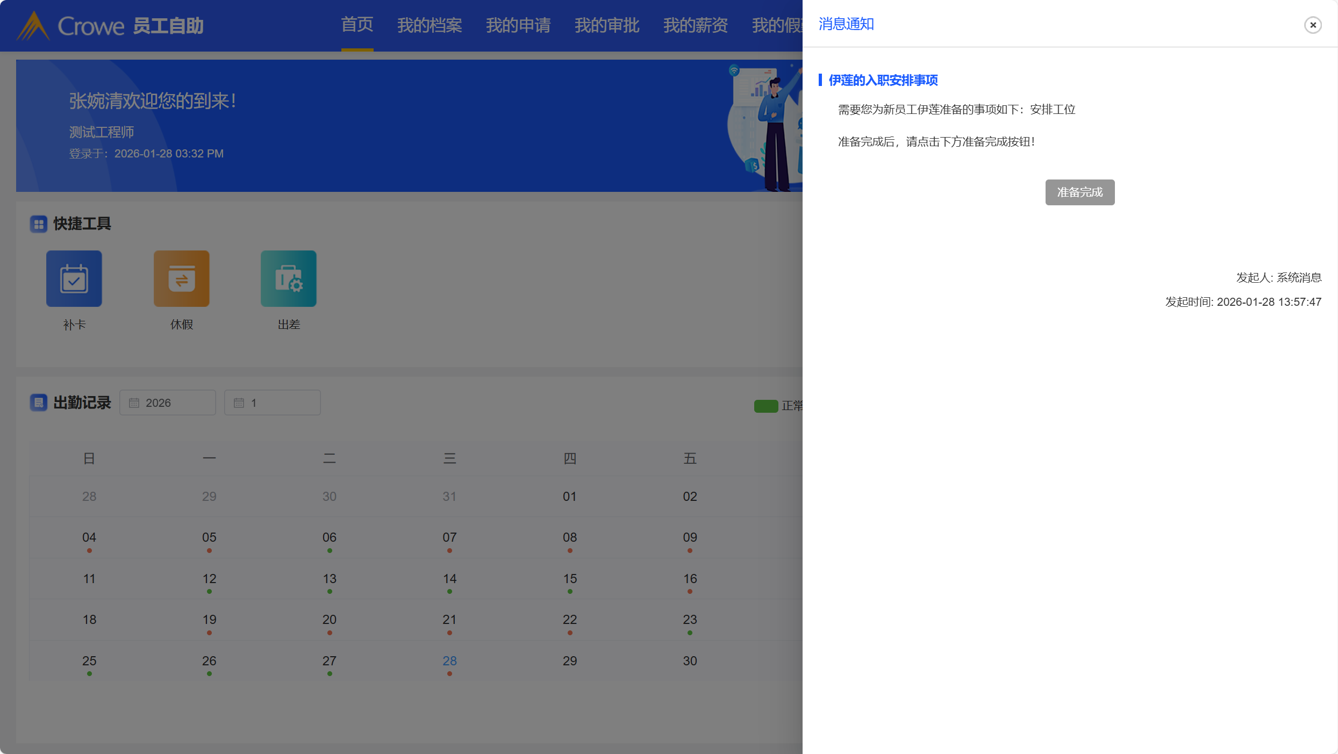Select calendar date 15
1338x754 pixels.
click(x=570, y=579)
